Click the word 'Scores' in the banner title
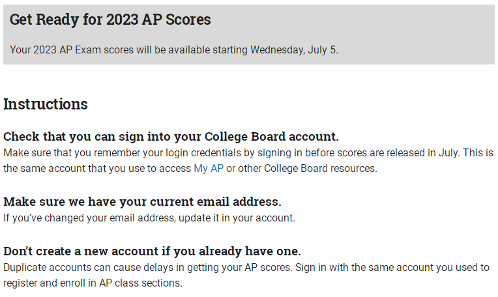 point(188,20)
